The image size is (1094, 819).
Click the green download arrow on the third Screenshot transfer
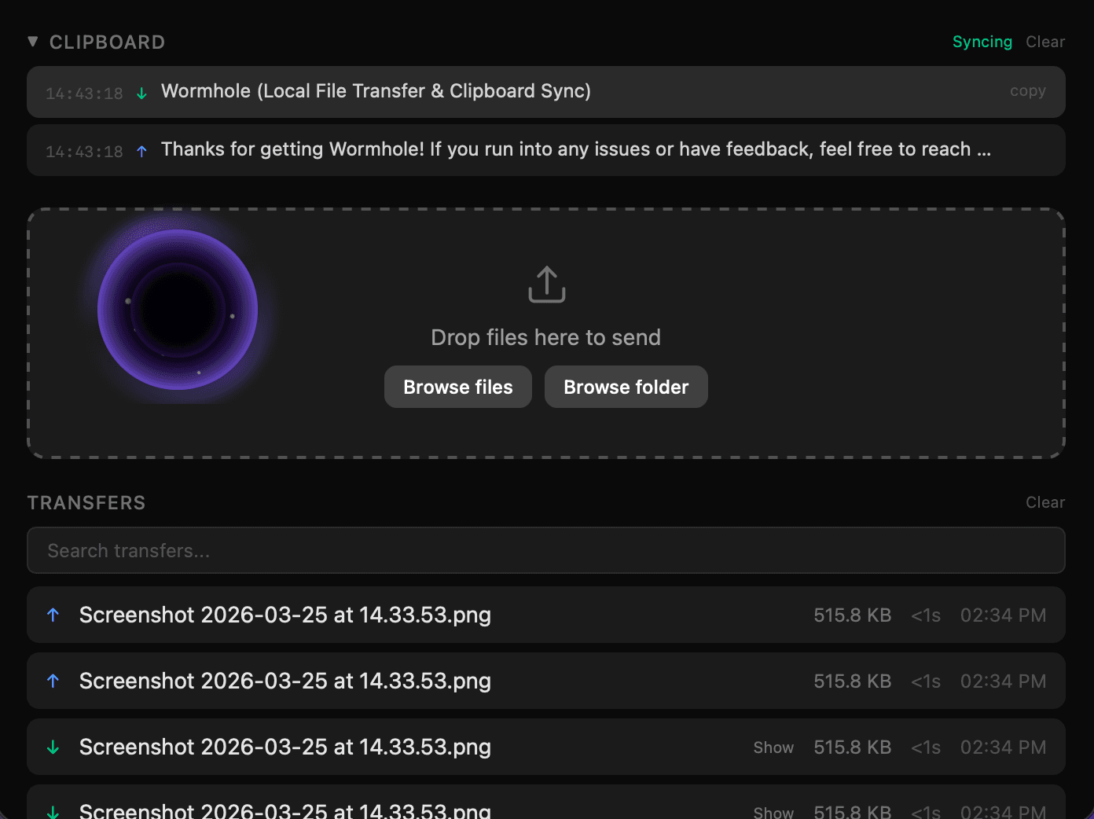53,747
